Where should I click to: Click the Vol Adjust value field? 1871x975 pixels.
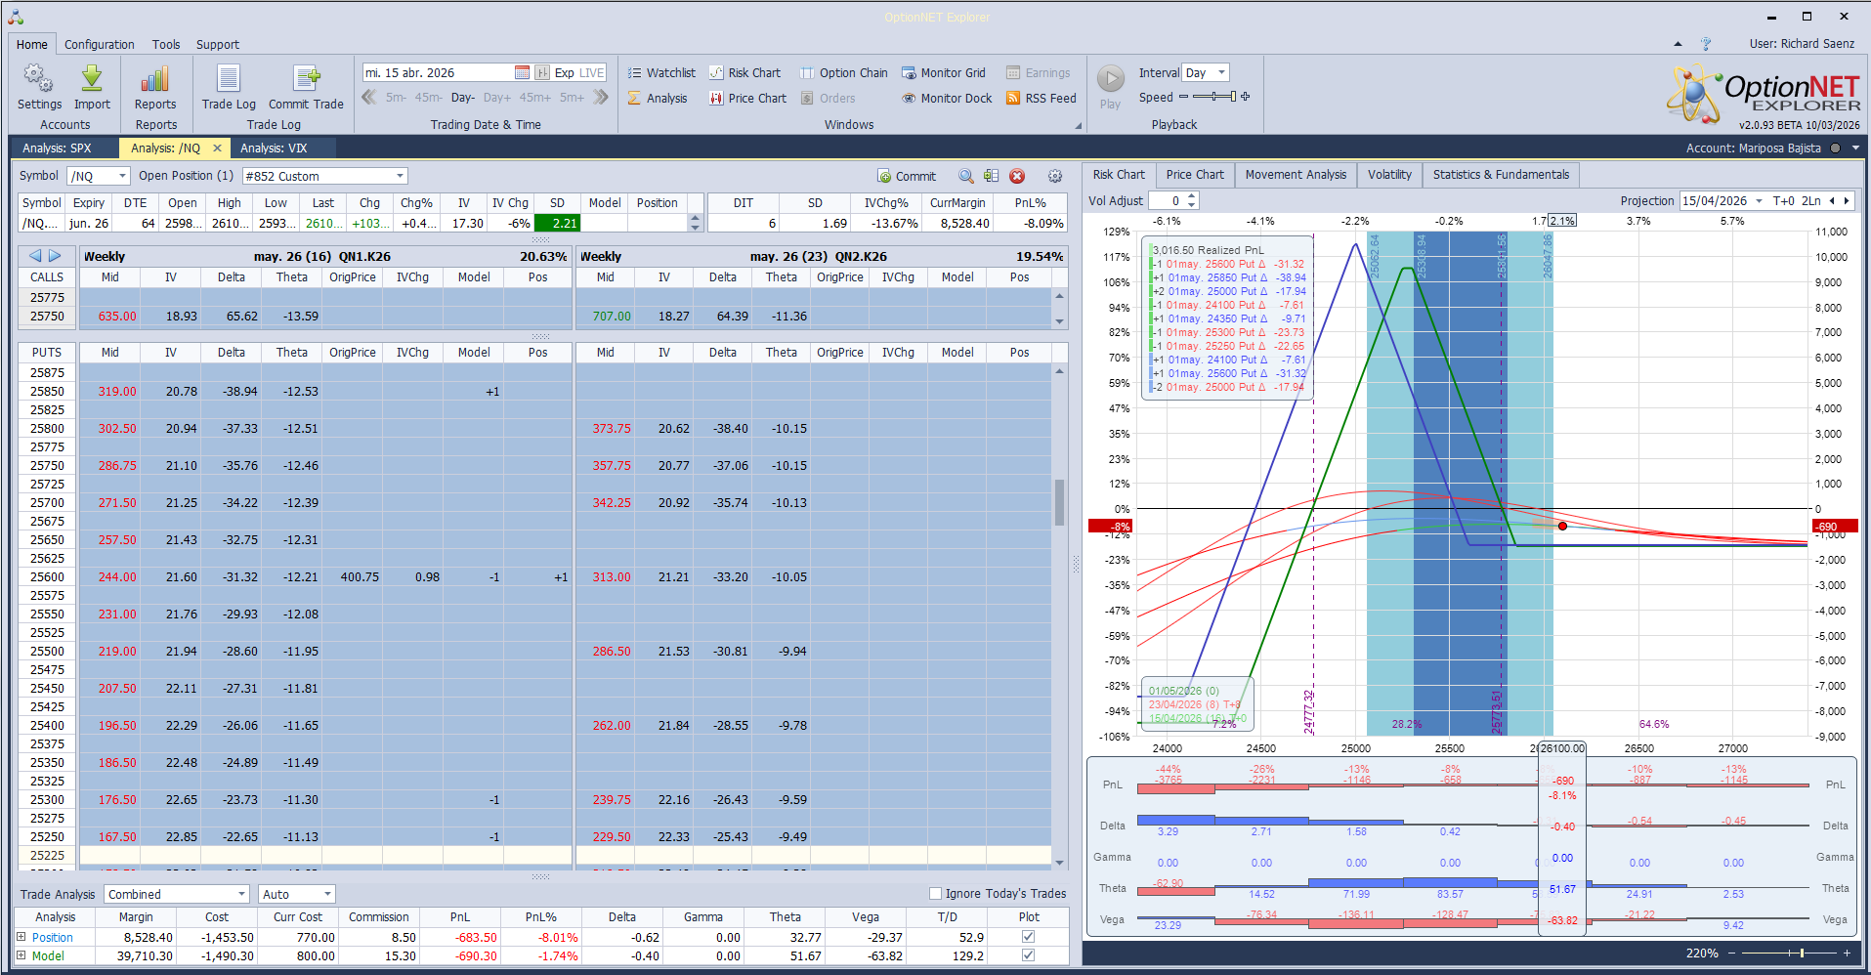click(1166, 200)
